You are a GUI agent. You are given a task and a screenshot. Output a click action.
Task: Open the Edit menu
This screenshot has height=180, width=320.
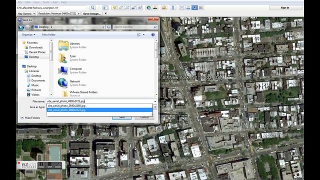click(x=28, y=2)
